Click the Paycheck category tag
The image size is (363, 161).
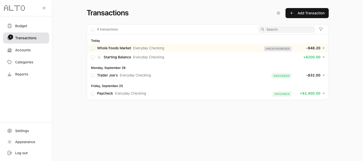point(282,94)
